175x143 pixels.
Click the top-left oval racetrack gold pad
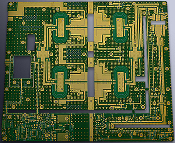pos(61,28)
